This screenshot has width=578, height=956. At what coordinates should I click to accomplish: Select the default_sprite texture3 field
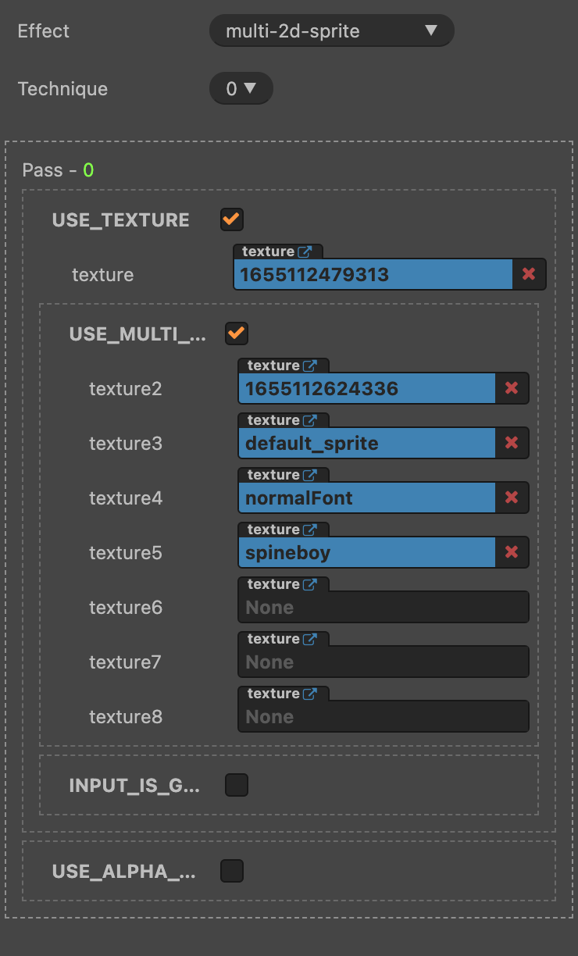(367, 443)
